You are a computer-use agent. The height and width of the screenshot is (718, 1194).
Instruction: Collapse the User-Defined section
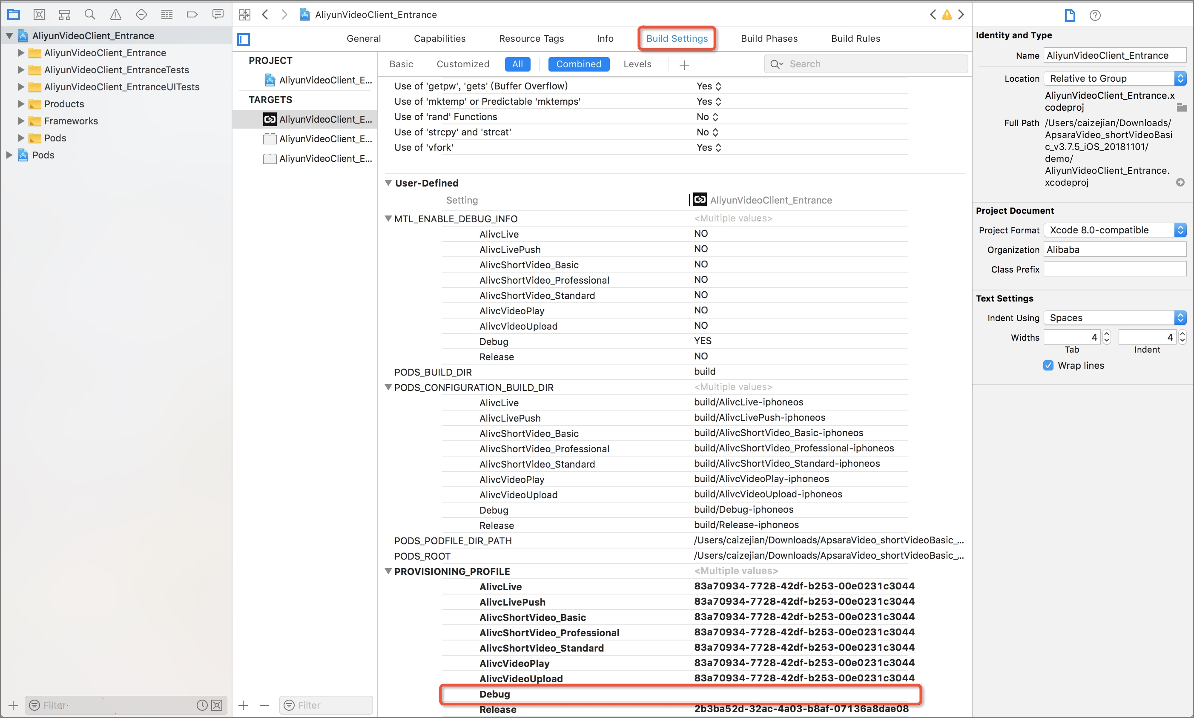pos(388,183)
